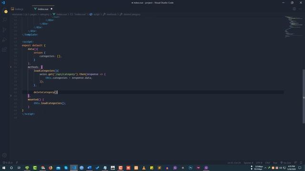Click 'category' folder in the breadcrumbs
The image size is (305, 171).
click(x=44, y=14)
